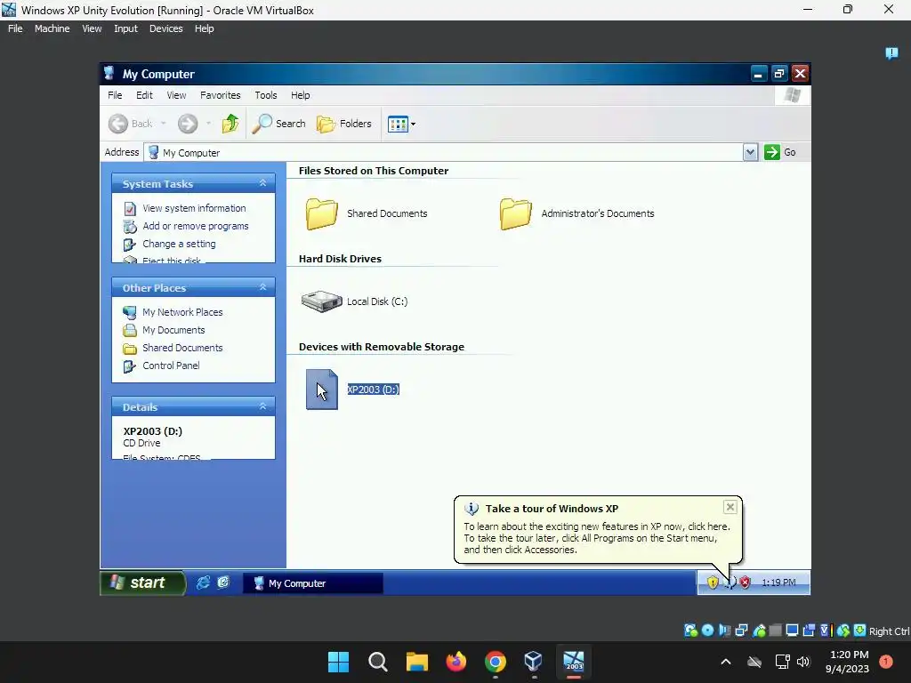The height and width of the screenshot is (683, 911).
Task: Open Control Panel link
Action: 171,366
